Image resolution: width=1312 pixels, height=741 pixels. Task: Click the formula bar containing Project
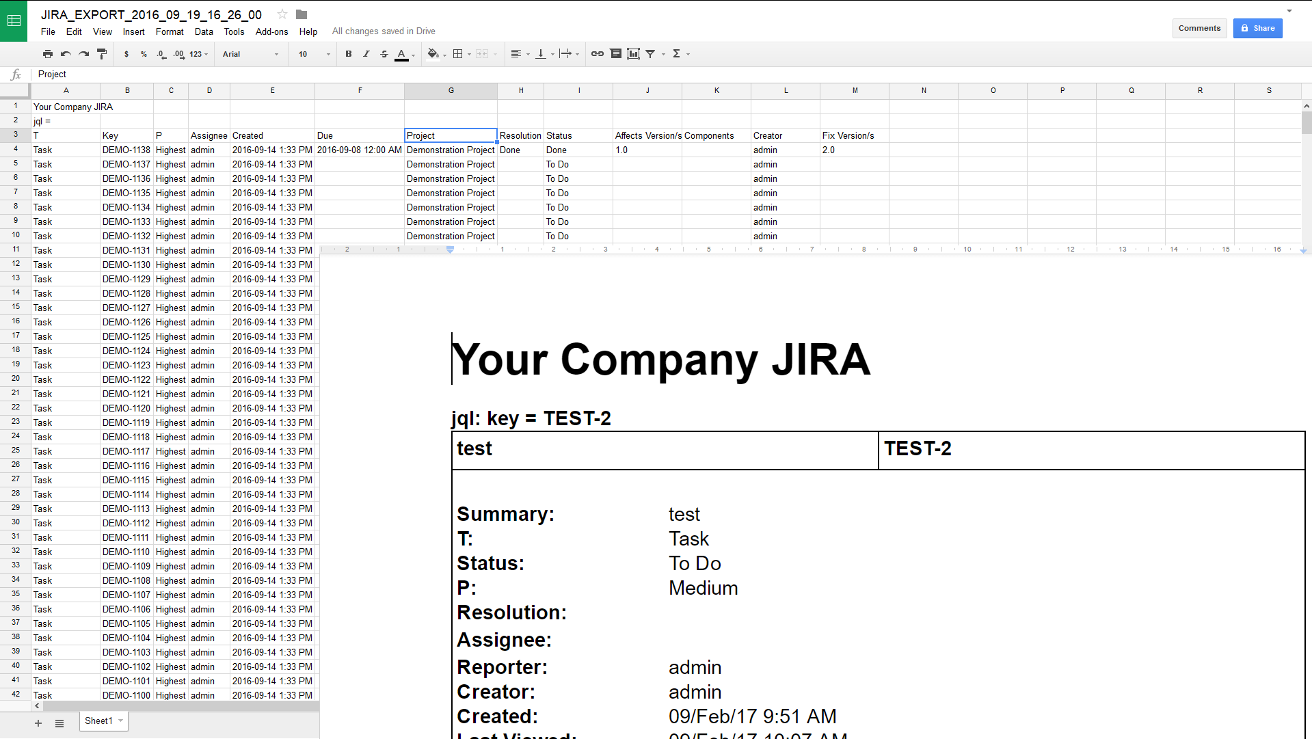[670, 75]
